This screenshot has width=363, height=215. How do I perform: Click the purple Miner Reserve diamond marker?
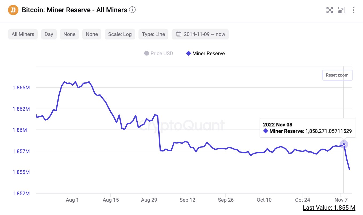(188, 53)
